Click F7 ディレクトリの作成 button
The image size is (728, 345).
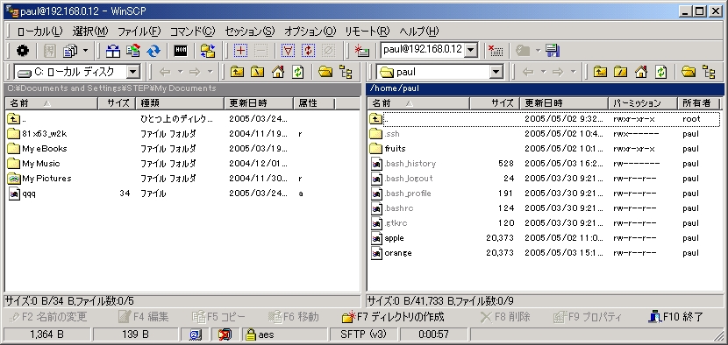tap(393, 317)
